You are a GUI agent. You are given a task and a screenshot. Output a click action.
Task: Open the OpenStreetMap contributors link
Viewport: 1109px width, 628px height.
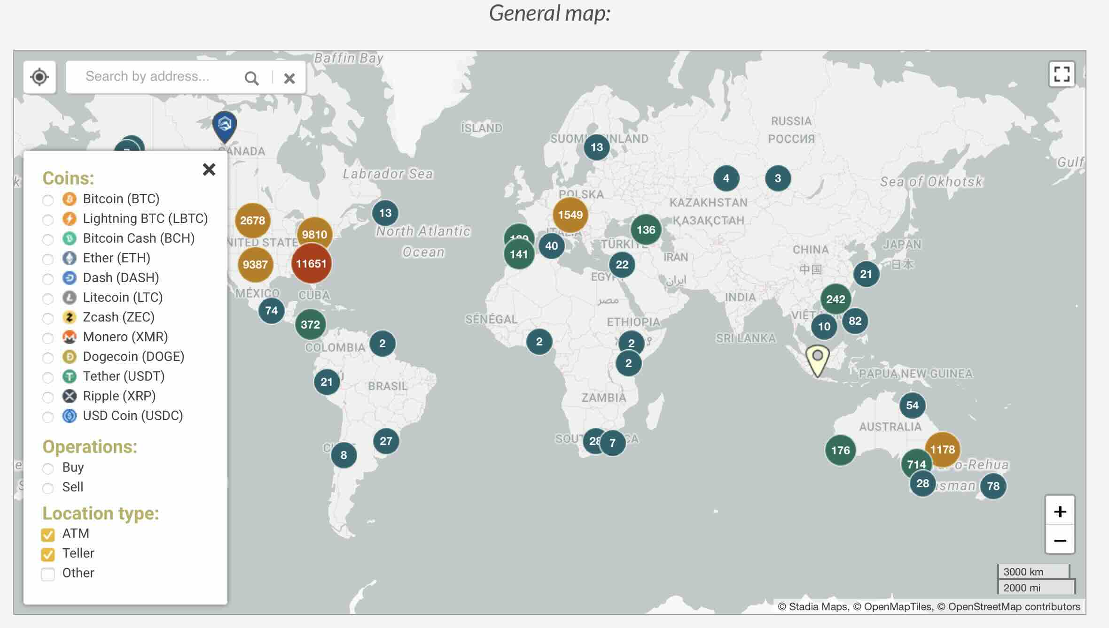(x=1014, y=606)
